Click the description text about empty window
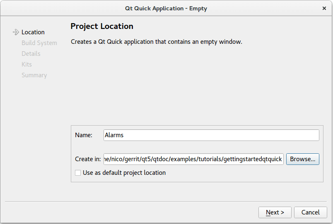Viewport: 333px width, 224px height. coord(156,42)
